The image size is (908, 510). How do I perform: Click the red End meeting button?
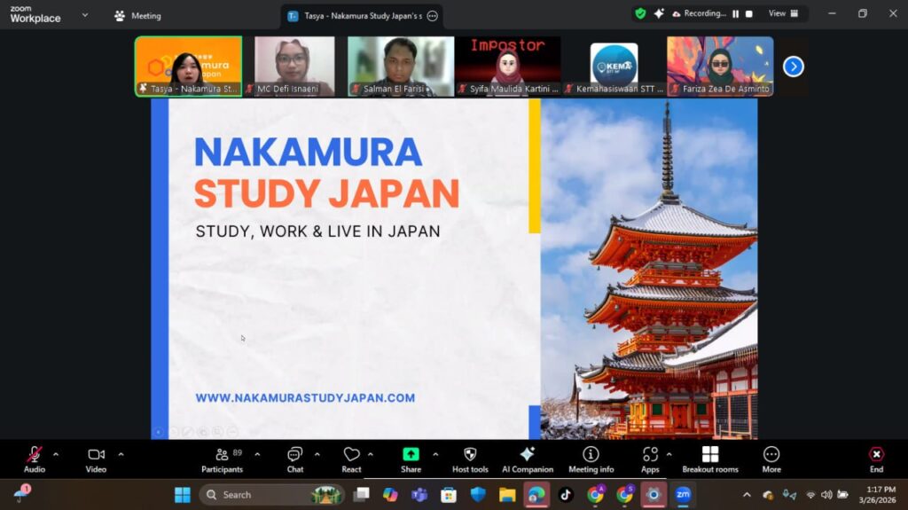(x=876, y=459)
